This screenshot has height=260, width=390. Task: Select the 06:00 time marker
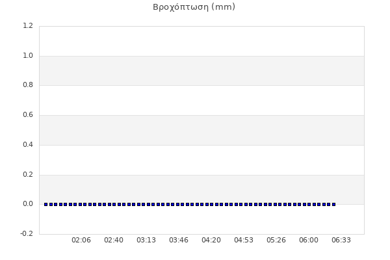[x=309, y=240]
